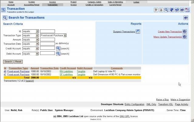This screenshot has height=122, width=194.
Task: Switch to the Ledger tab
Action: [x=136, y=2]
